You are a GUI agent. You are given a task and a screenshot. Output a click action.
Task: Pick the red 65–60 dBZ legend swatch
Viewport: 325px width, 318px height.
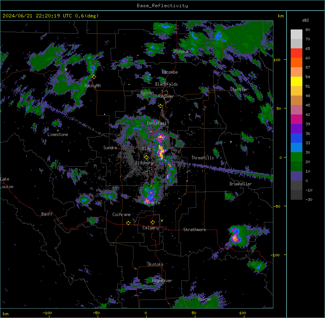[296, 53]
